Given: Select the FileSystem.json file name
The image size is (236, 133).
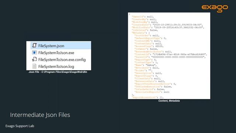Looking at the screenshot, I should pyautogui.click(x=51, y=46).
